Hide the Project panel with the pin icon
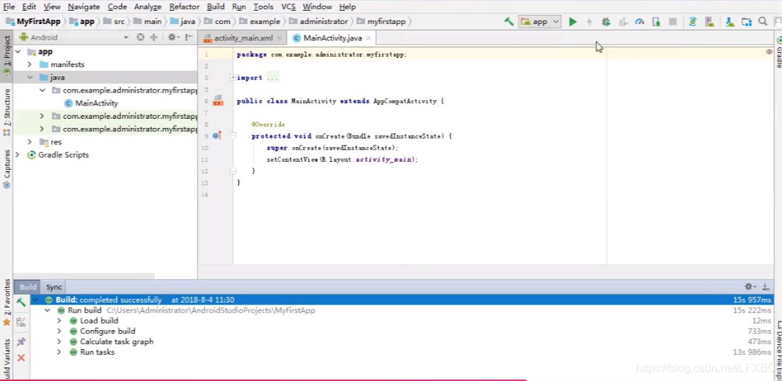This screenshot has height=381, width=782. pyautogui.click(x=188, y=37)
